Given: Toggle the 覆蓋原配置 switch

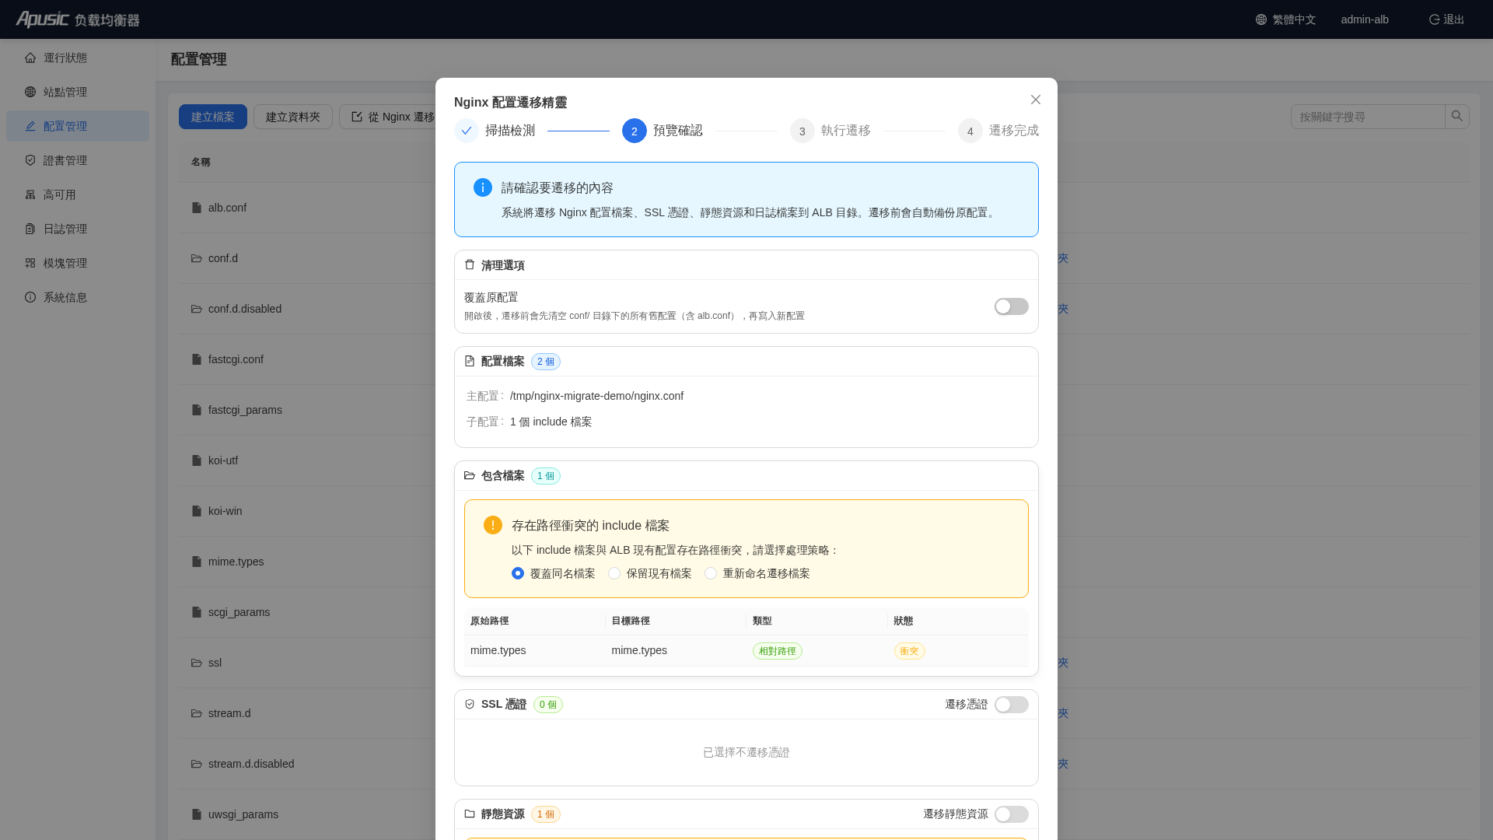Looking at the screenshot, I should pyautogui.click(x=1011, y=306).
